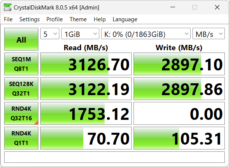Minimize the CrystalDiskMark window

click(x=173, y=7)
